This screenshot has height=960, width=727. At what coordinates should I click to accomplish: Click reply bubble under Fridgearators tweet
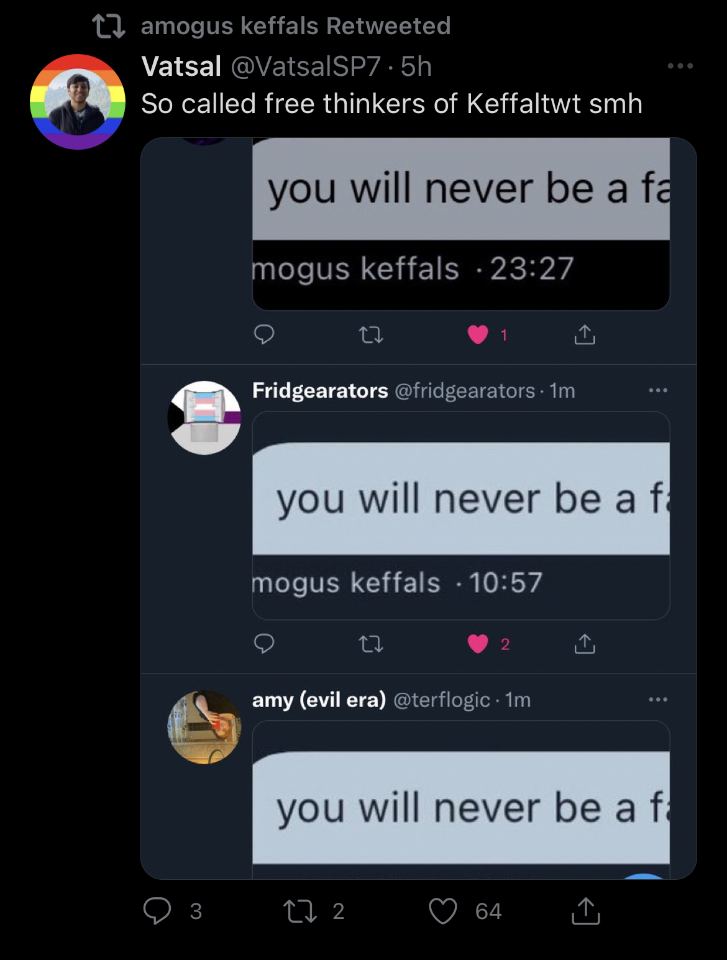[x=264, y=644]
